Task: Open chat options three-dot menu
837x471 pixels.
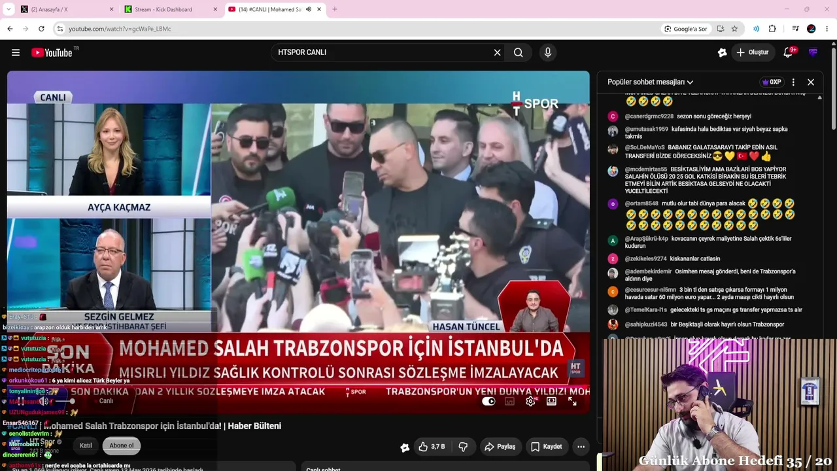Action: point(793,82)
